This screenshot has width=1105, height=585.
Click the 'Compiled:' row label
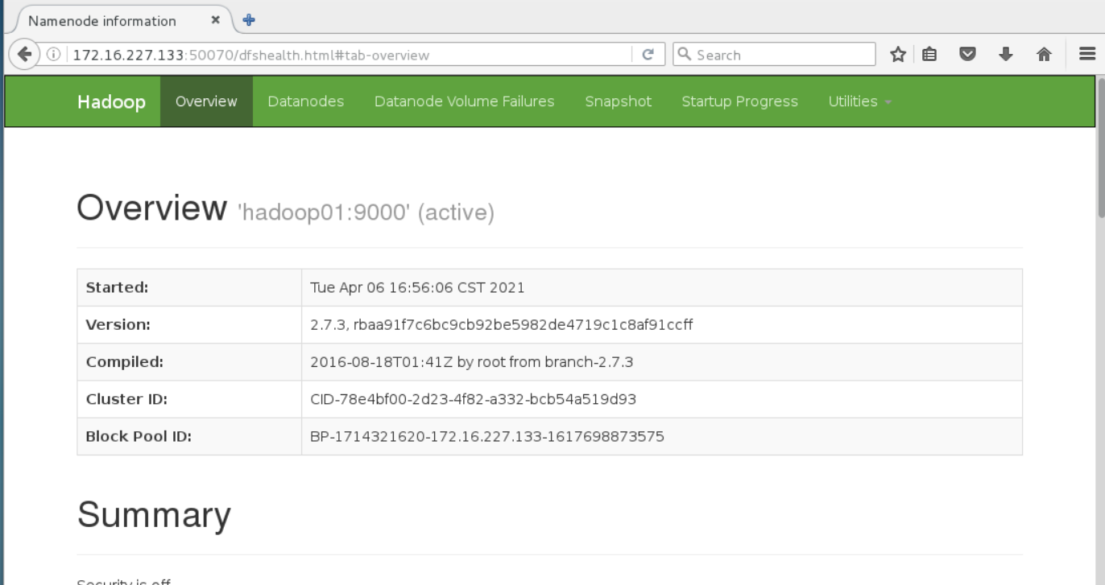click(x=125, y=361)
